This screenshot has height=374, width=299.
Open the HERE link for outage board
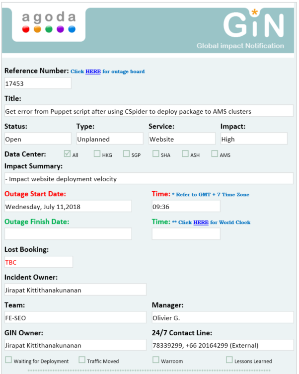[x=93, y=72]
